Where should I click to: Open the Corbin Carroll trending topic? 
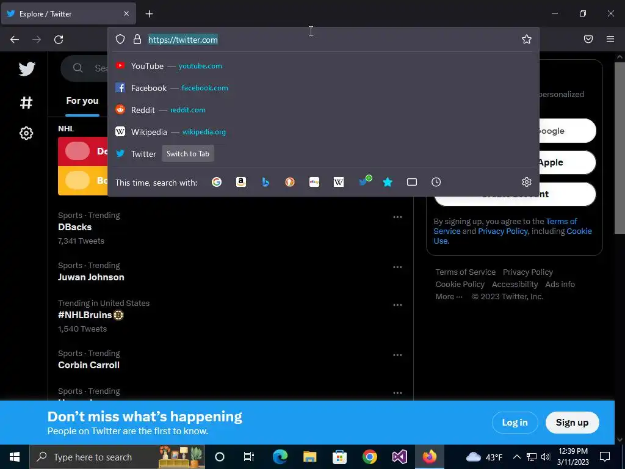pyautogui.click(x=89, y=365)
